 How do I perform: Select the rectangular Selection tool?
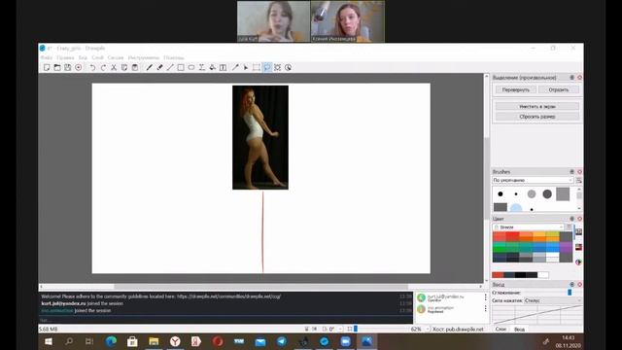(257, 67)
